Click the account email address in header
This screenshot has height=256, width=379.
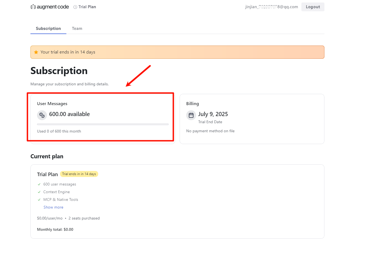pos(271,7)
